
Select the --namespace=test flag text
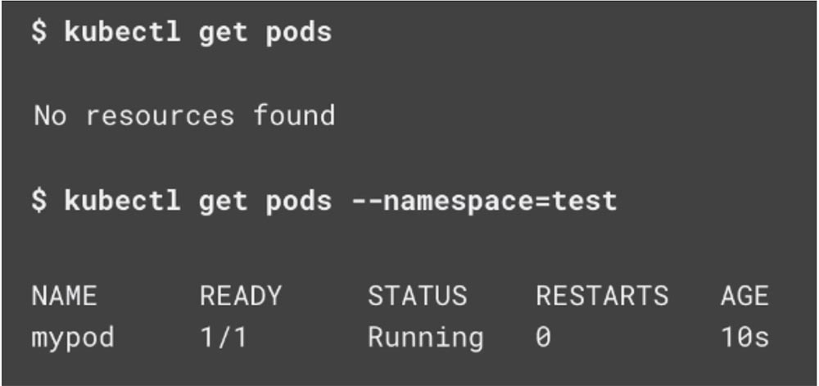pos(483,200)
